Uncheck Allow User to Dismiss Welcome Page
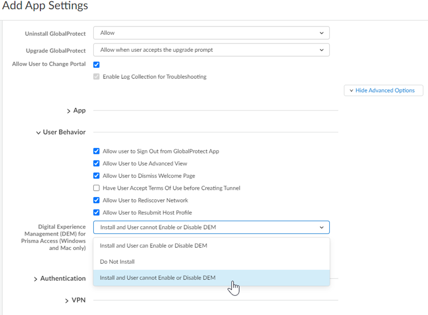 [97, 176]
